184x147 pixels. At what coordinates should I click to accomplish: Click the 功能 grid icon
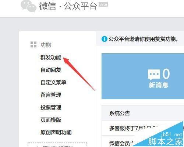pos(33,44)
